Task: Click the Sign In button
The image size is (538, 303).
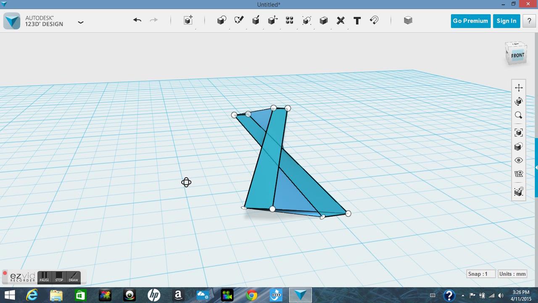Action: coord(506,21)
